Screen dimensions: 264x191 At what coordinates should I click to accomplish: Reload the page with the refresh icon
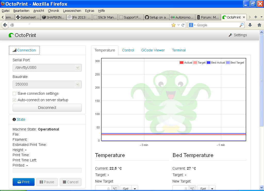coord(183,25)
